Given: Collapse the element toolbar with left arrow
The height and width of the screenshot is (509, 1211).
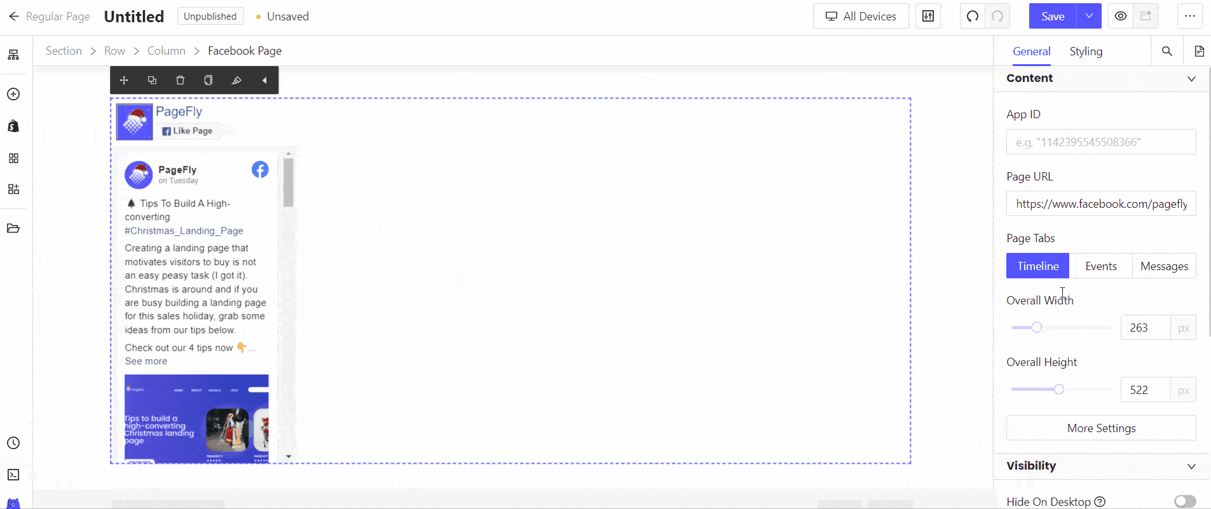Looking at the screenshot, I should [264, 80].
